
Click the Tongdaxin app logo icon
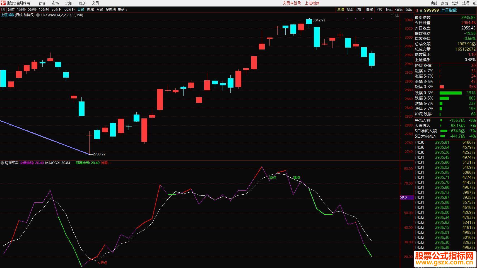[x=3, y=3]
